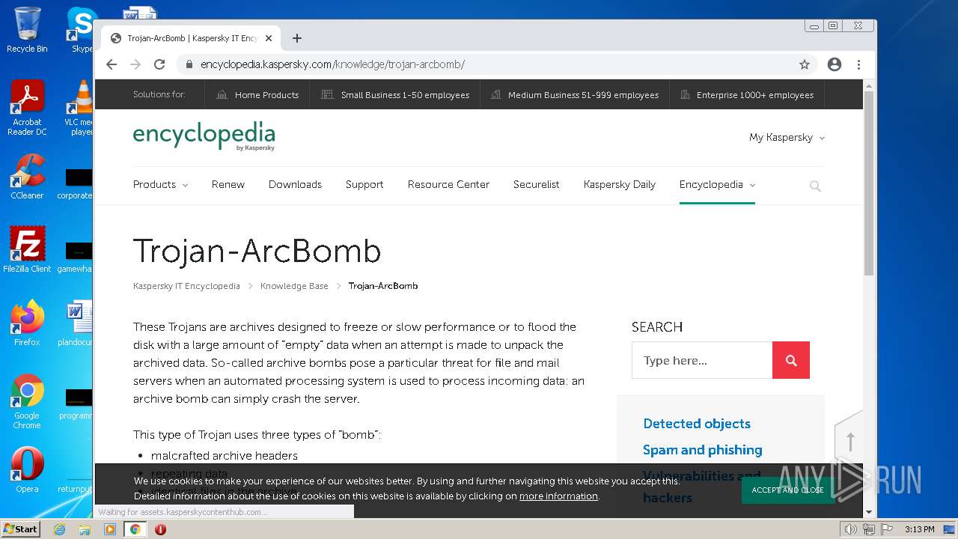Bookmark this page with the star icon
This screenshot has width=958, height=539.
click(805, 64)
